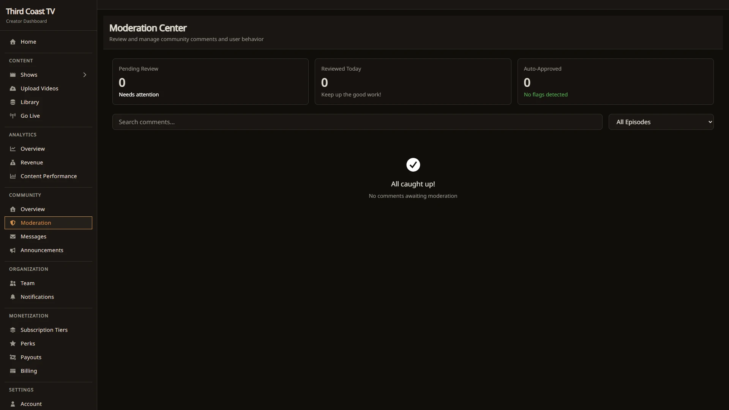Click the Community Overview icon
Image resolution: width=729 pixels, height=410 pixels.
click(x=13, y=209)
